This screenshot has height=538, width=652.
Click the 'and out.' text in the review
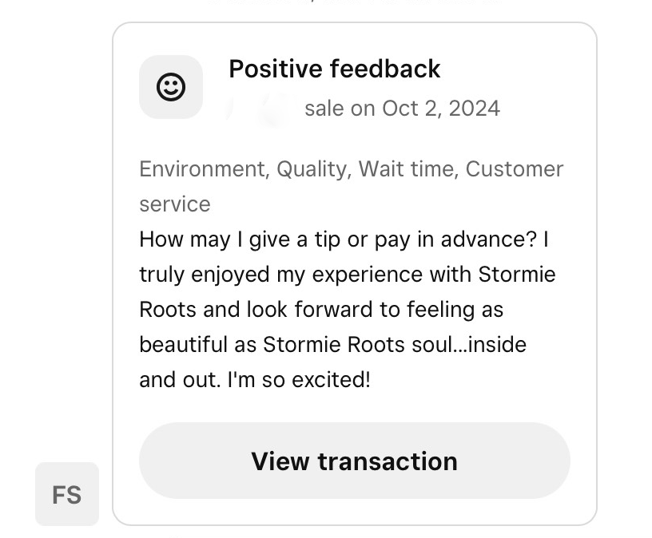point(179,379)
